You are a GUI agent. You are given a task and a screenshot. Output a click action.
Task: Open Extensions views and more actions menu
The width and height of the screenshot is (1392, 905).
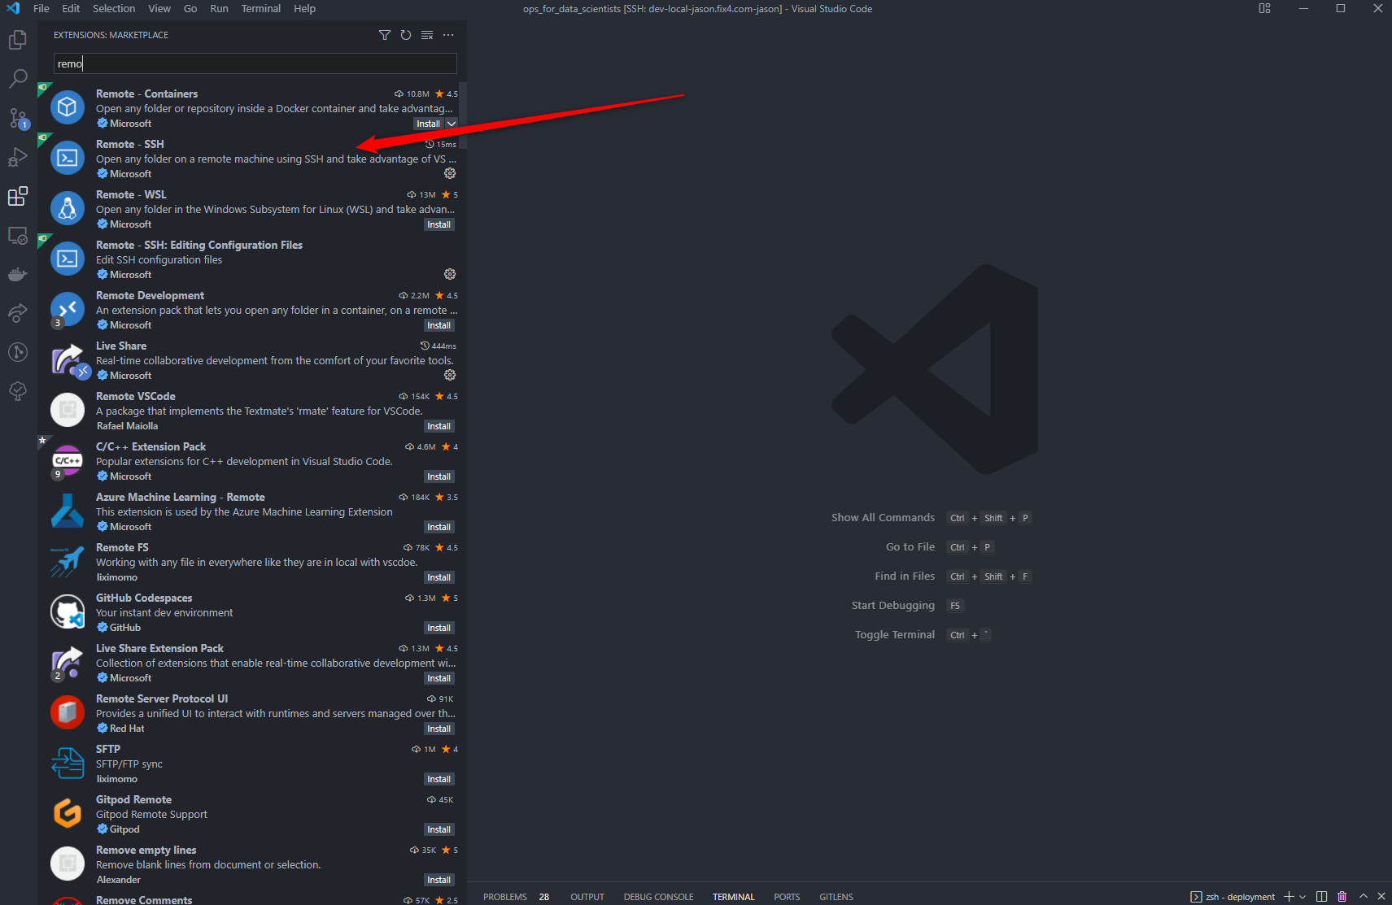tap(448, 35)
